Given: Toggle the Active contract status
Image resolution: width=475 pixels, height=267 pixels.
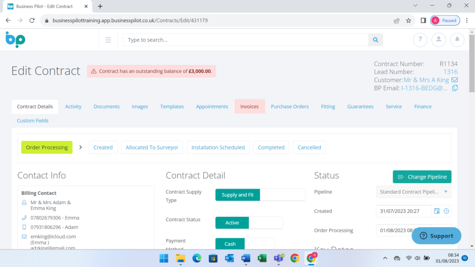Looking at the screenshot, I should point(232,222).
